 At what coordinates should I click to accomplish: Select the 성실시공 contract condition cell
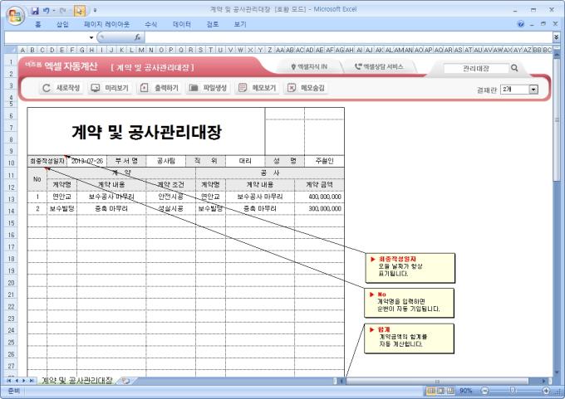171,209
